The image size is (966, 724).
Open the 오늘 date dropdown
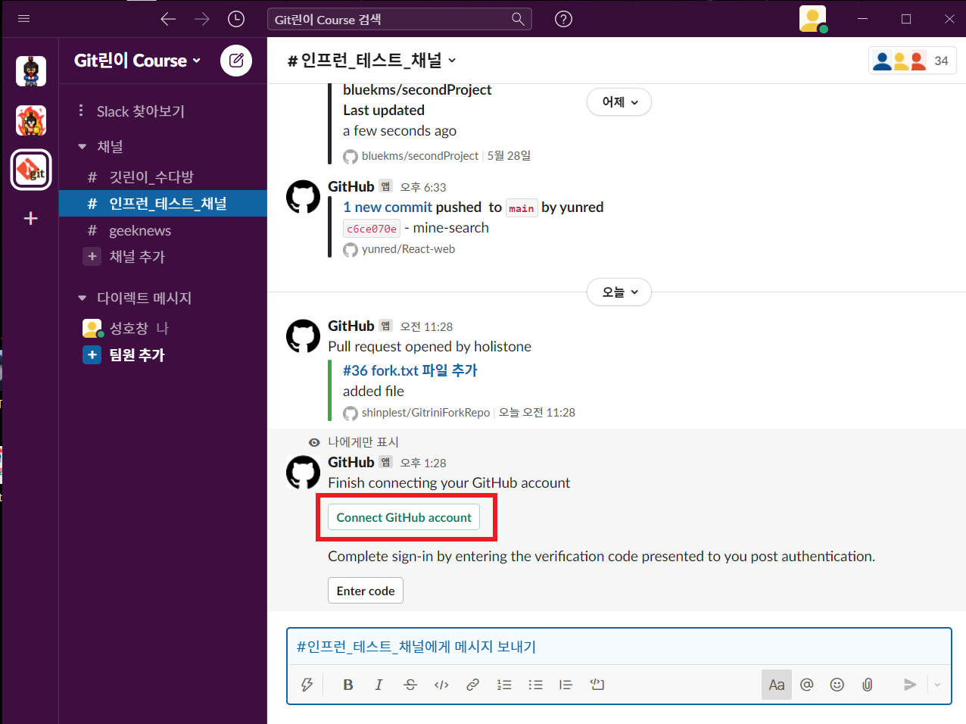coord(619,292)
